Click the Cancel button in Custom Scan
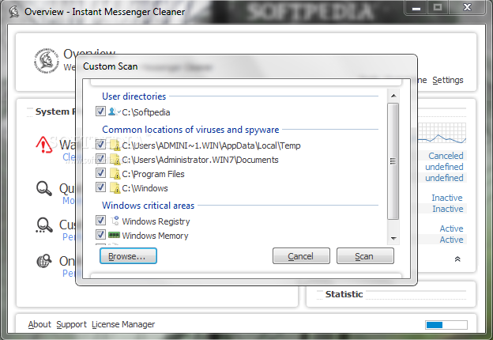 click(301, 256)
